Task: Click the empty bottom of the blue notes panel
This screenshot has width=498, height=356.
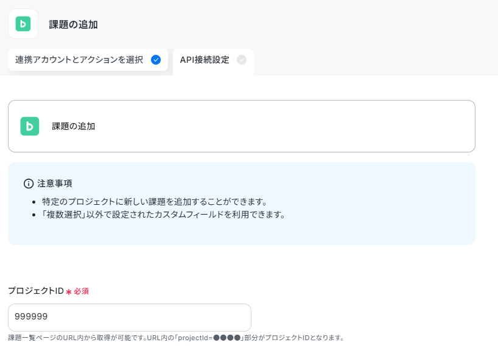Action: 241,233
